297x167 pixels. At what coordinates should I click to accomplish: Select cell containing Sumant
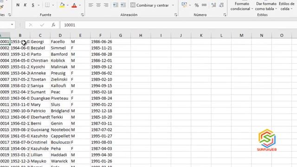(x=40, y=92)
